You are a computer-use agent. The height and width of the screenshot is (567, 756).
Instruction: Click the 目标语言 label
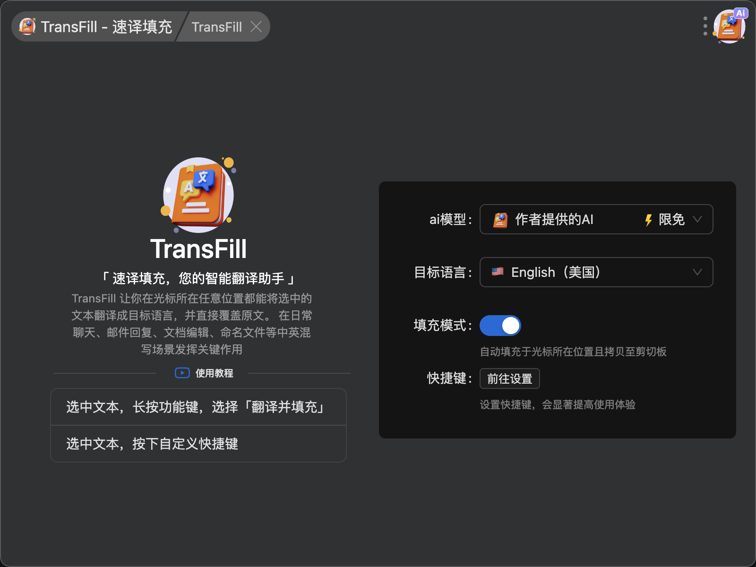pos(443,272)
